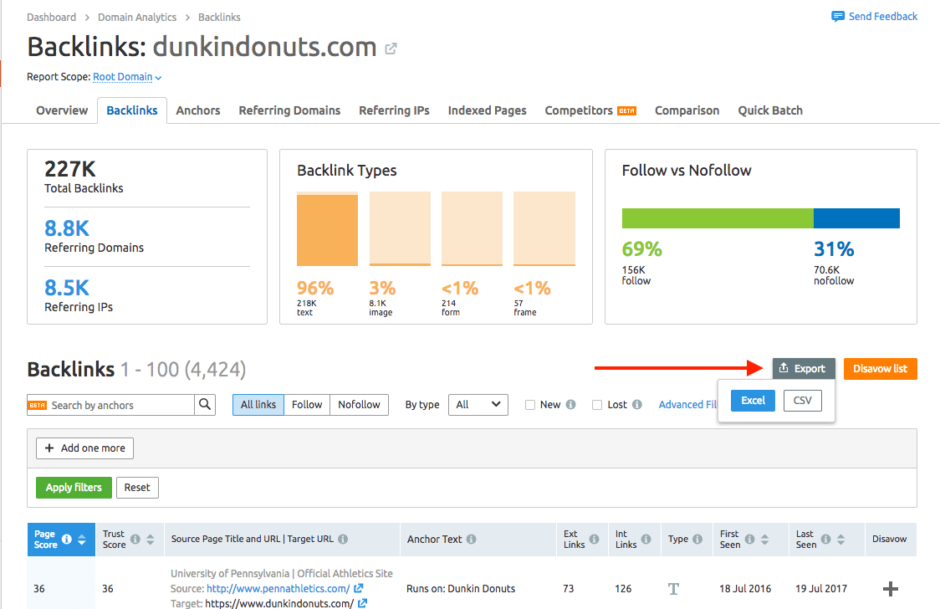The width and height of the screenshot is (940, 609).
Task: Click info icon beside Anchor Text header
Action: pos(471,539)
